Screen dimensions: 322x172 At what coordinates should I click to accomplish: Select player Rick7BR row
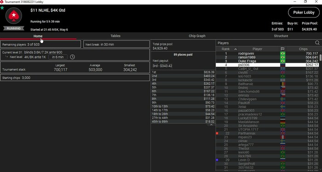point(267,156)
